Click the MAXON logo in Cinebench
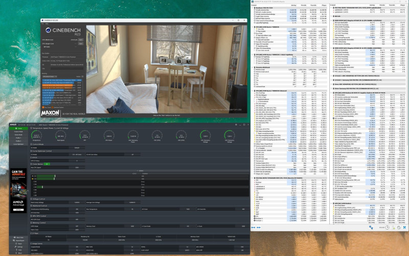 pos(50,113)
